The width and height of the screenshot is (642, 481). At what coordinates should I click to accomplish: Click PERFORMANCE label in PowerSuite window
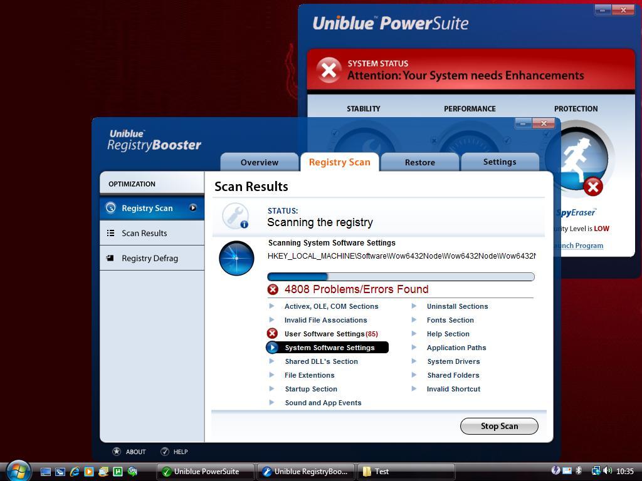(470, 109)
